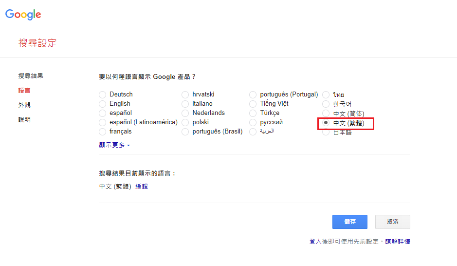Select Deutsch language radio button
Viewport: 457px width, 266px height.
tap(102, 95)
